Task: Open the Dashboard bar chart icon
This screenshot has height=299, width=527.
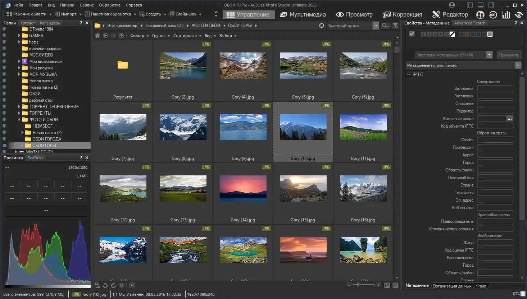Action: pos(506,14)
